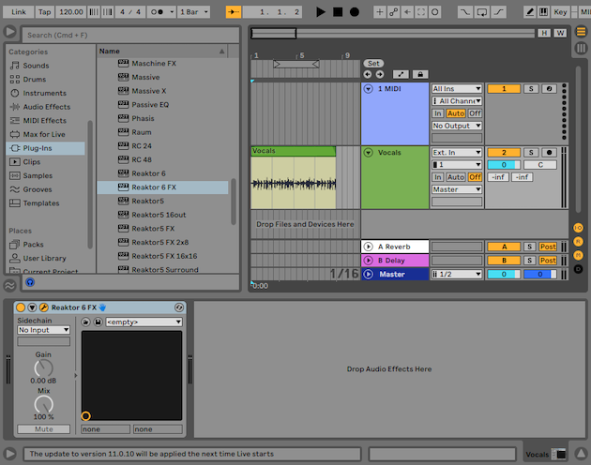The image size is (591, 465).
Task: Show the Returns section with R button
Action: pos(578,242)
